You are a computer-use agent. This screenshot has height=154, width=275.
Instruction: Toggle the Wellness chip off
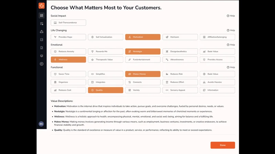68,60
